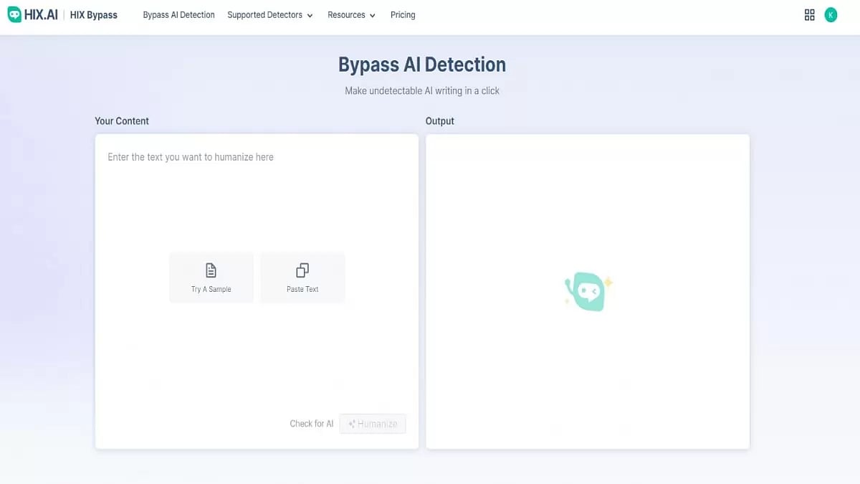Viewport: 860px width, 484px height.
Task: Click the Humanize button
Action: (x=373, y=424)
